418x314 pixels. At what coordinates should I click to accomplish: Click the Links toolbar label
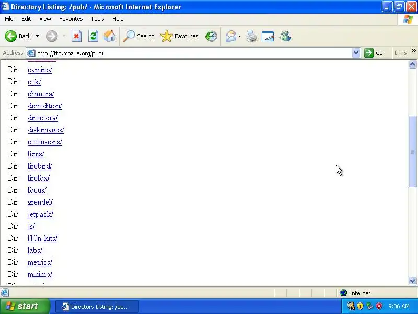(400, 53)
